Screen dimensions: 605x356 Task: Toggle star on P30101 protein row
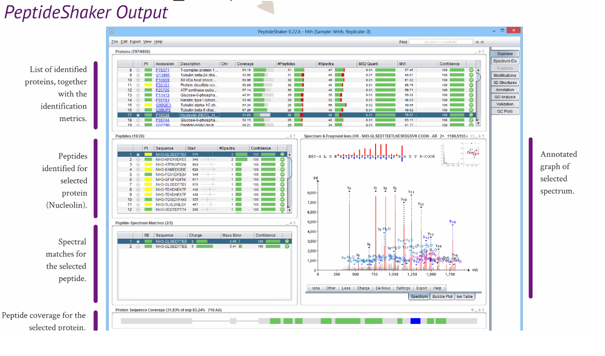[138, 85]
